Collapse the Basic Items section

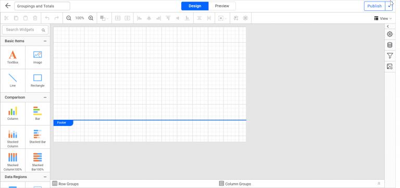tap(45, 41)
